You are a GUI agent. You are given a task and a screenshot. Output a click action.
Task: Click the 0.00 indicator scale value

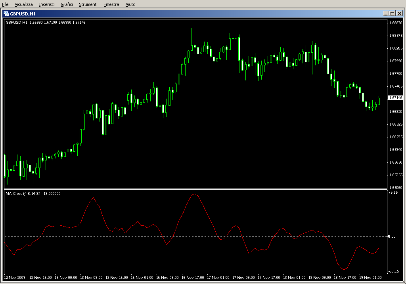tap(392, 236)
